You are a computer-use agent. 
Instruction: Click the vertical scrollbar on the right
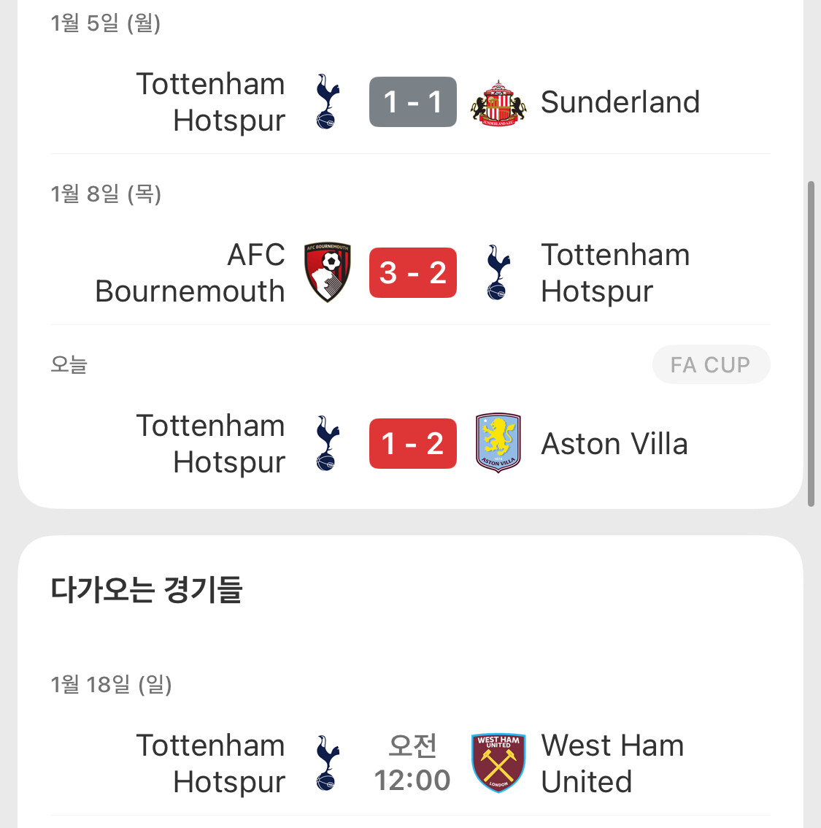(811, 343)
